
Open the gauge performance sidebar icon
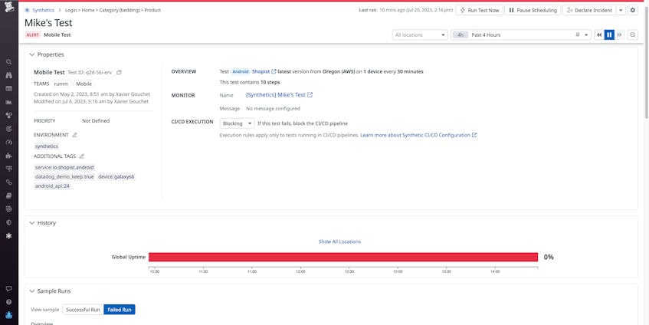point(8,142)
